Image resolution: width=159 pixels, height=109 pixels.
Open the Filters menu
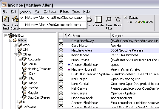pos(64,12)
